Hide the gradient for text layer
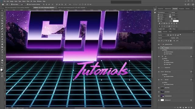Screen dimensions: 195x109 159,45
